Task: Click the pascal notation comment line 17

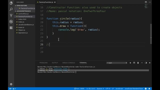Action: [76, 11]
